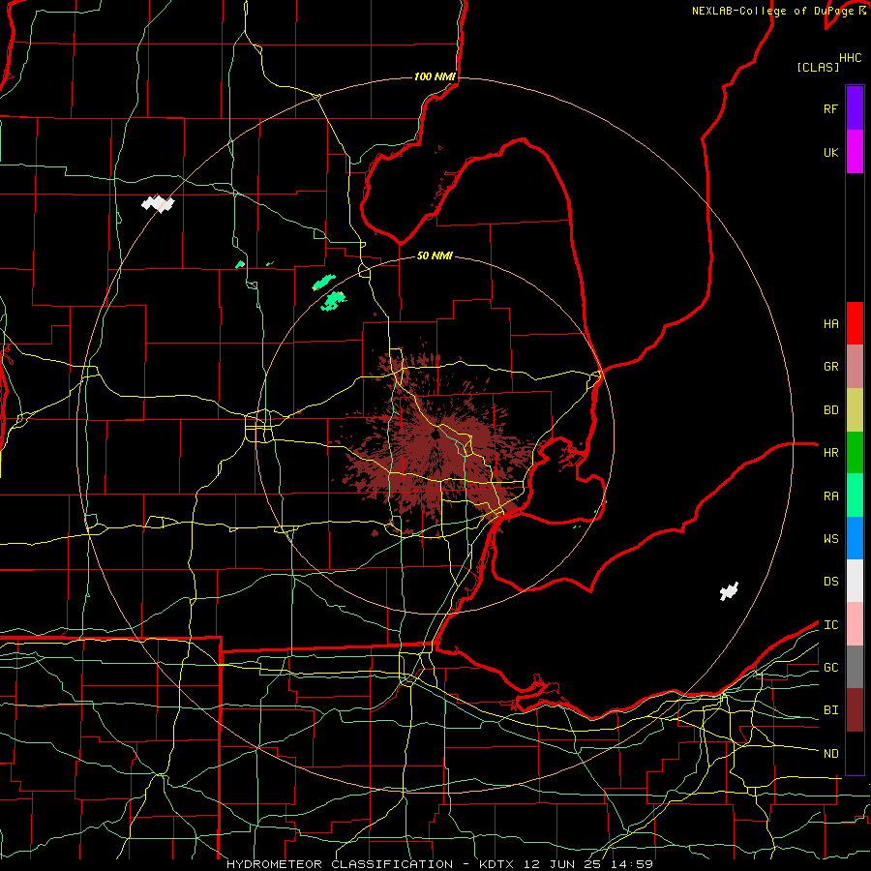The image size is (871, 871).
Task: Select the gray GC legend swatch
Action: [855, 667]
